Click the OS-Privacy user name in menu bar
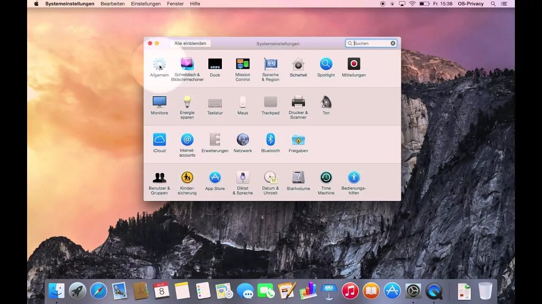 coord(470,3)
